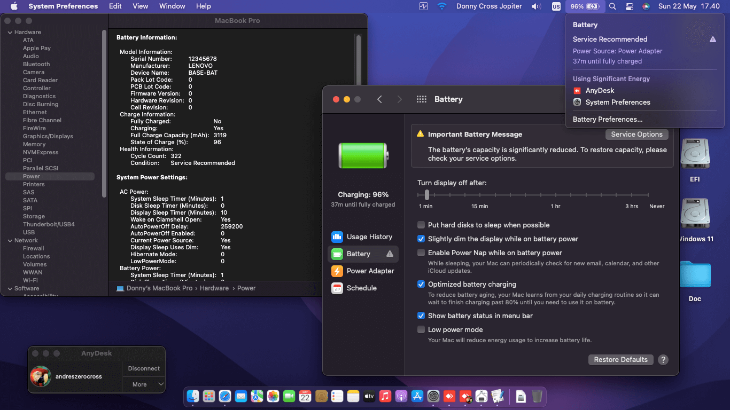Select Bluetooth in the System Information sidebar
The image size is (730, 410).
click(36, 65)
